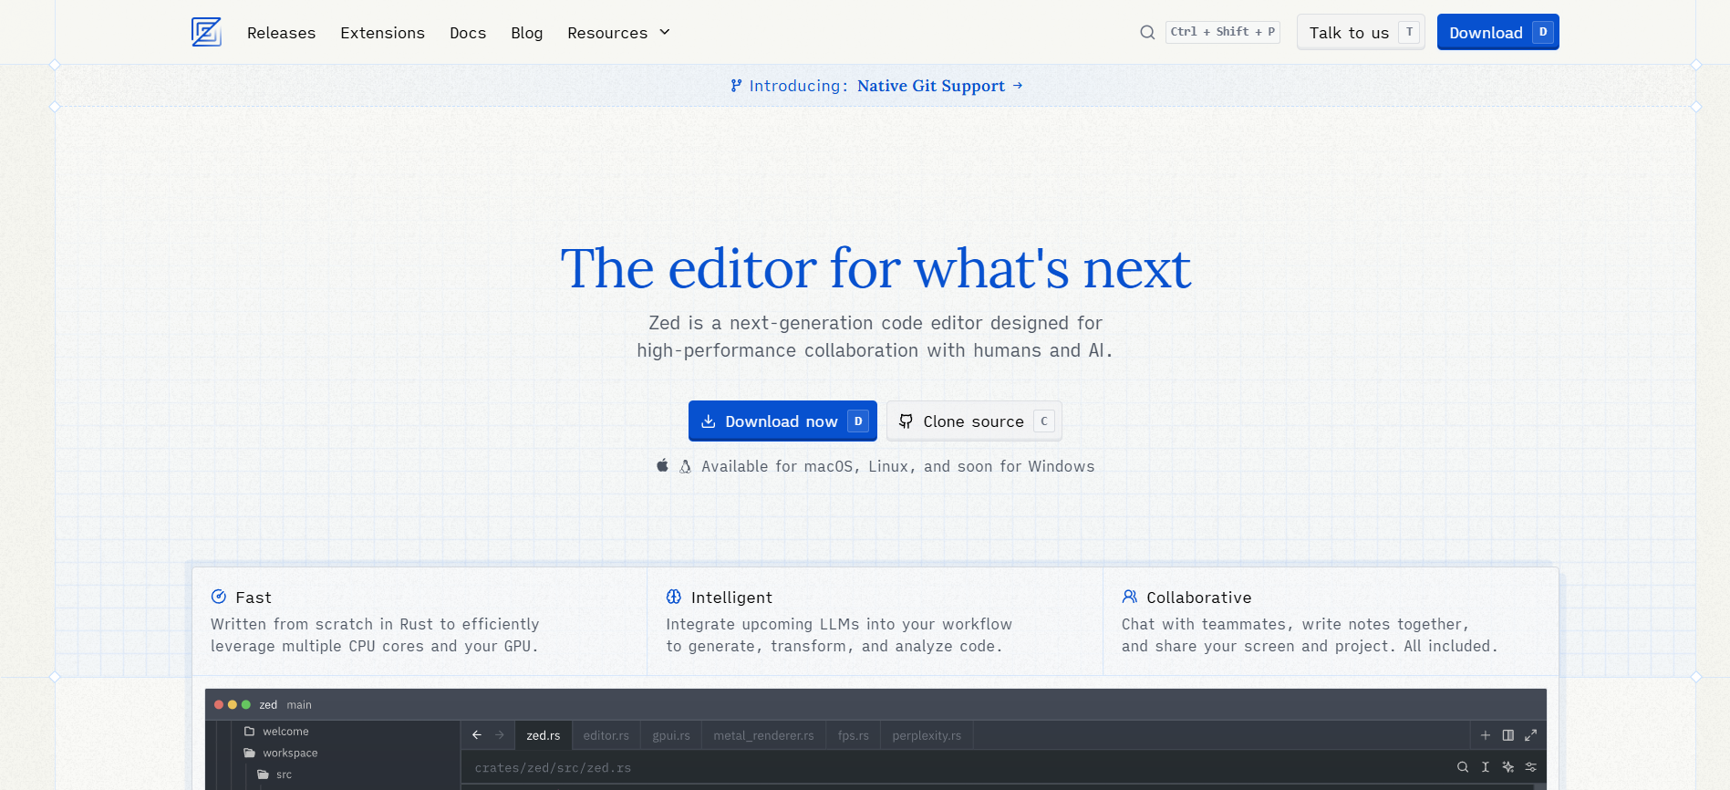The image size is (1730, 790).
Task: Click the Talk to us button
Action: point(1361,33)
